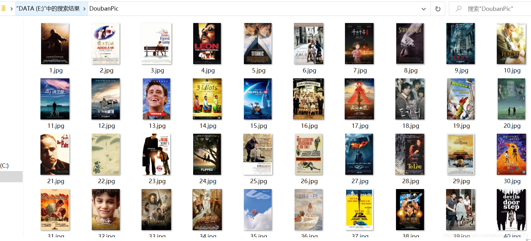
Task: Select the Hachi poster thumbnail
Action: click(511, 44)
